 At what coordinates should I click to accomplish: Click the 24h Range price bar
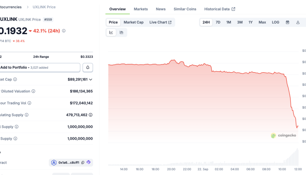[46, 52]
